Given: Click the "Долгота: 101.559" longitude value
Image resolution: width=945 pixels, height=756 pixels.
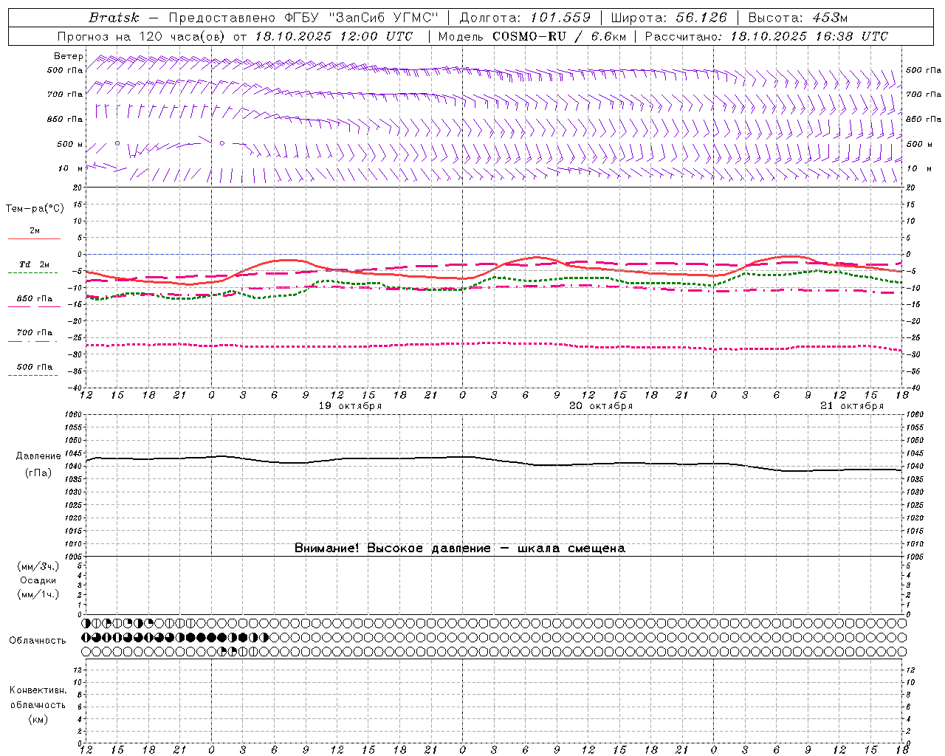Looking at the screenshot, I should 525,18.
